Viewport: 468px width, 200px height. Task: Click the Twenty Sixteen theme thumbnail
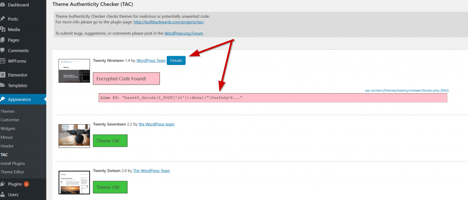[x=74, y=183]
